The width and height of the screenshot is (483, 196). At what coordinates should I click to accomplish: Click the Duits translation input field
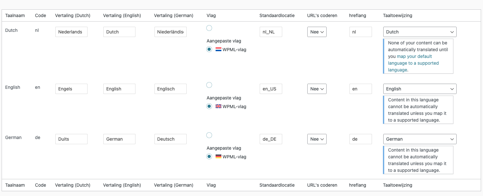click(x=71, y=139)
